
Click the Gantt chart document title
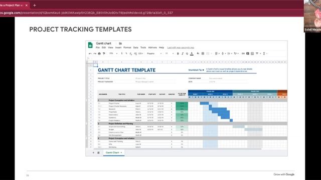pyautogui.click(x=104, y=43)
